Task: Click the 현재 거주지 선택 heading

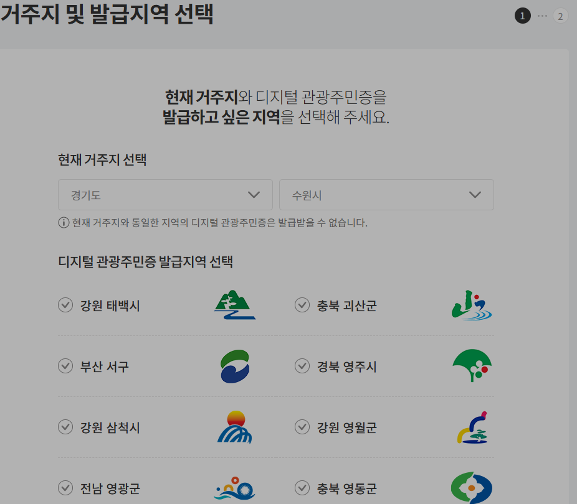Action: pos(102,160)
